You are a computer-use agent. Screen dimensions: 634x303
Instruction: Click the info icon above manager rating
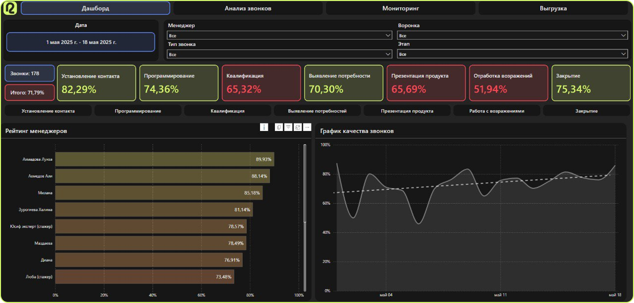pyautogui.click(x=264, y=128)
